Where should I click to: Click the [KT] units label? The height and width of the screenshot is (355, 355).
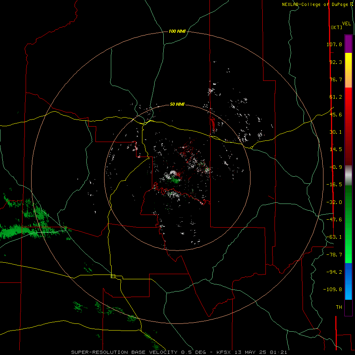pyautogui.click(x=336, y=27)
